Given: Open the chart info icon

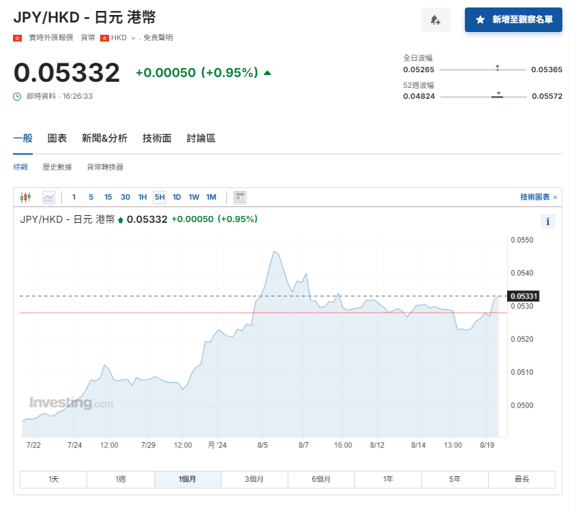Looking at the screenshot, I should pyautogui.click(x=549, y=221).
